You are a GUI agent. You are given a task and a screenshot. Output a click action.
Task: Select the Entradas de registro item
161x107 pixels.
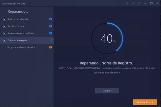tap(27, 40)
